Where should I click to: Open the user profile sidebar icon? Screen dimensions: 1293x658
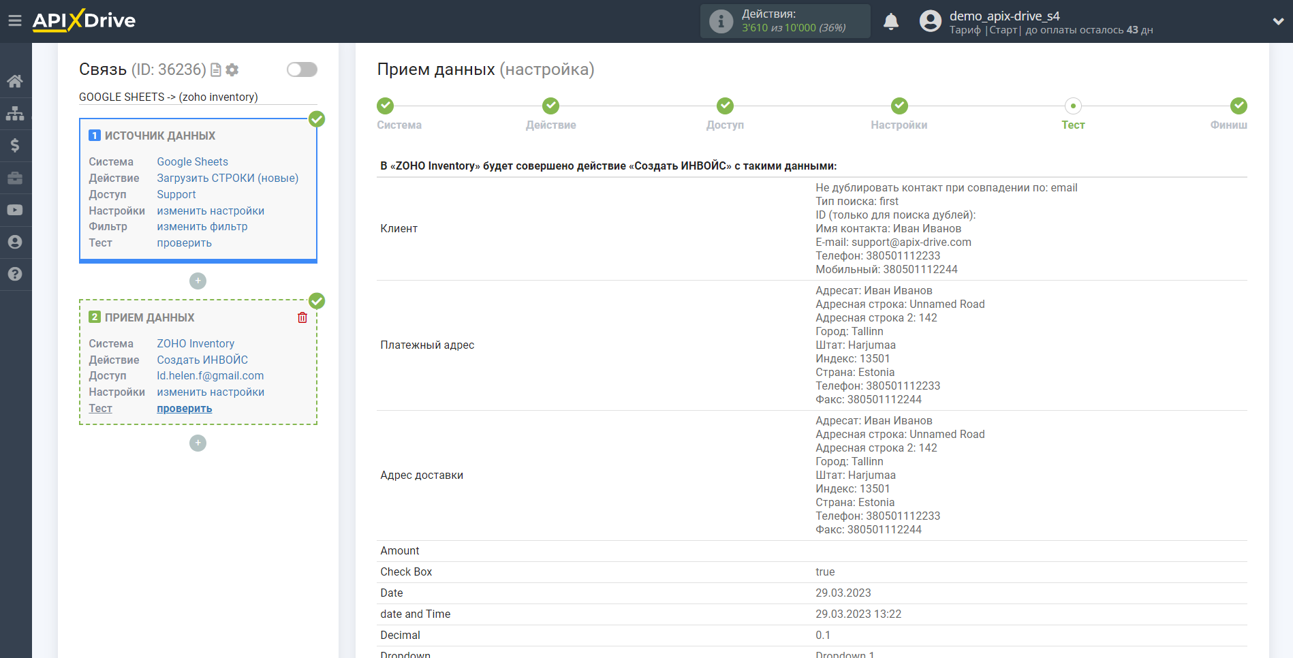coord(15,242)
